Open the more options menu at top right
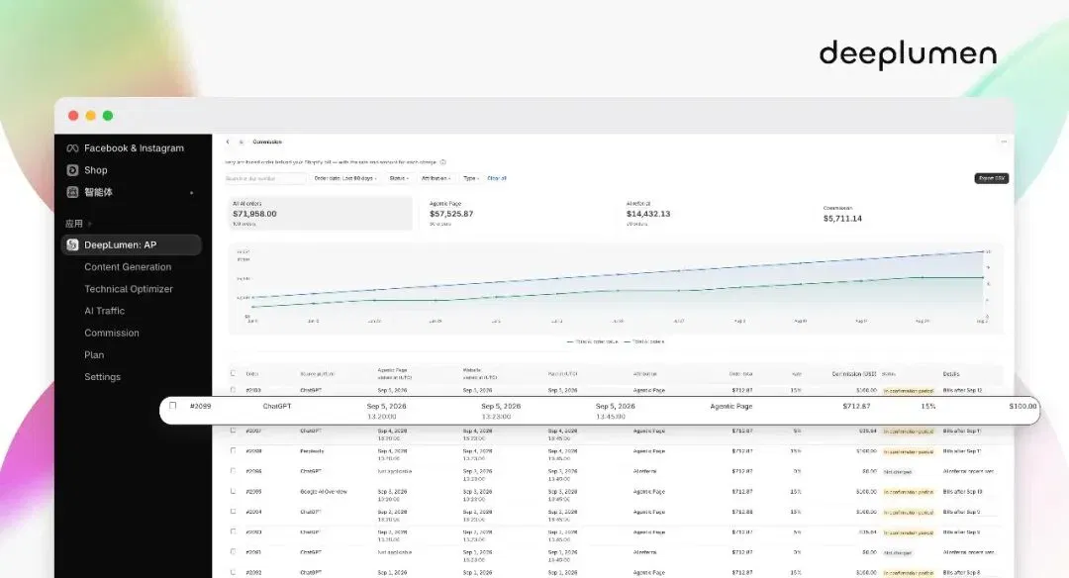This screenshot has width=1069, height=578. 1004,142
